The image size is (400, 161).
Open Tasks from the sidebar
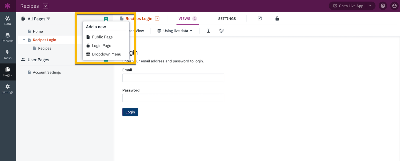[7, 55]
